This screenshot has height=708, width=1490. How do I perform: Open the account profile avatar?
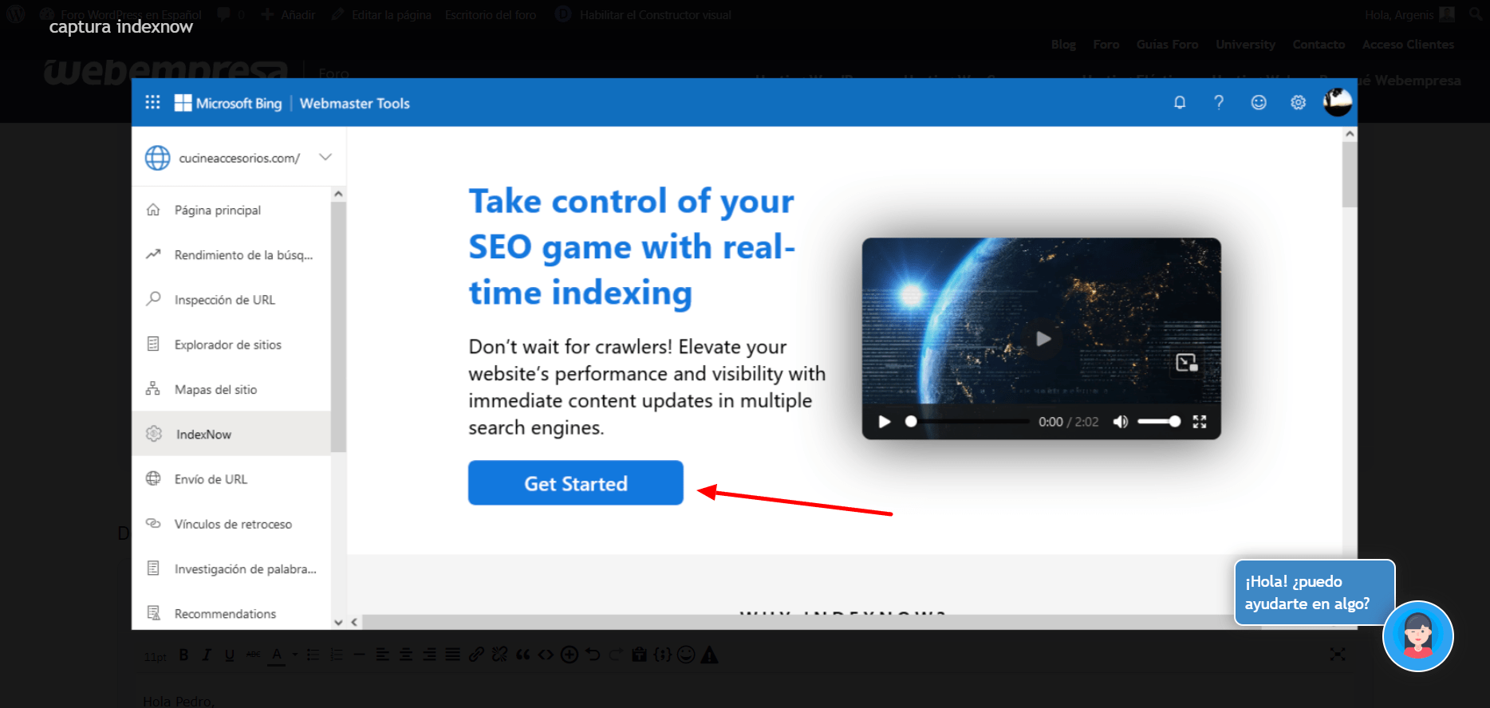(1338, 102)
